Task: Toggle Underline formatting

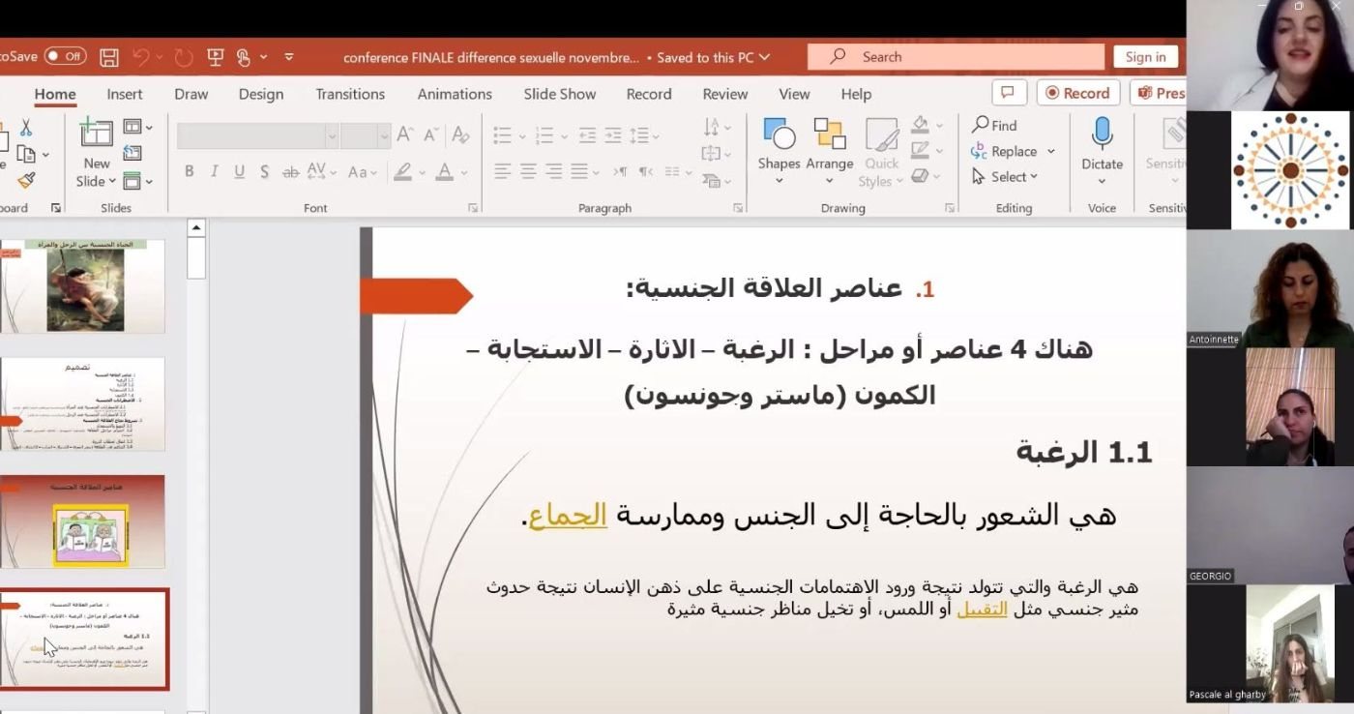Action: [x=240, y=171]
